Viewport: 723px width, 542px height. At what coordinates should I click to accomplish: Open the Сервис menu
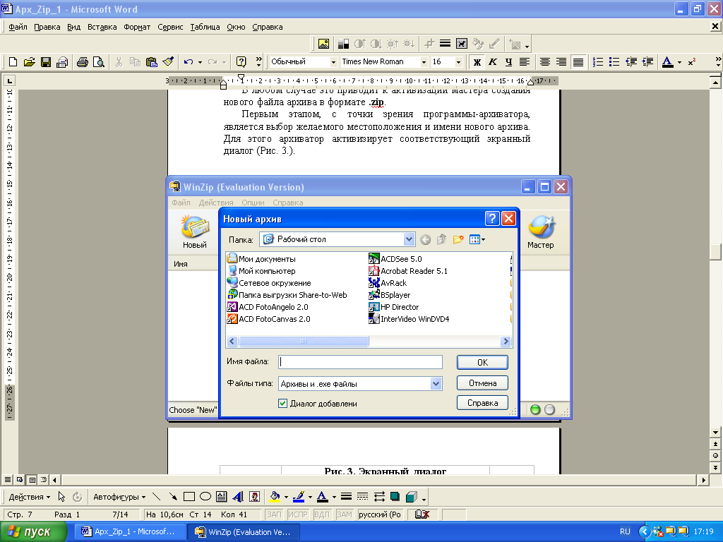point(170,27)
